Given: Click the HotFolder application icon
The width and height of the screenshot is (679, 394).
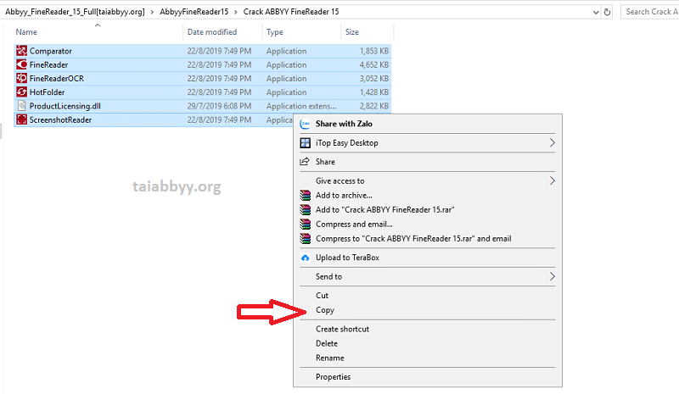Looking at the screenshot, I should (21, 92).
